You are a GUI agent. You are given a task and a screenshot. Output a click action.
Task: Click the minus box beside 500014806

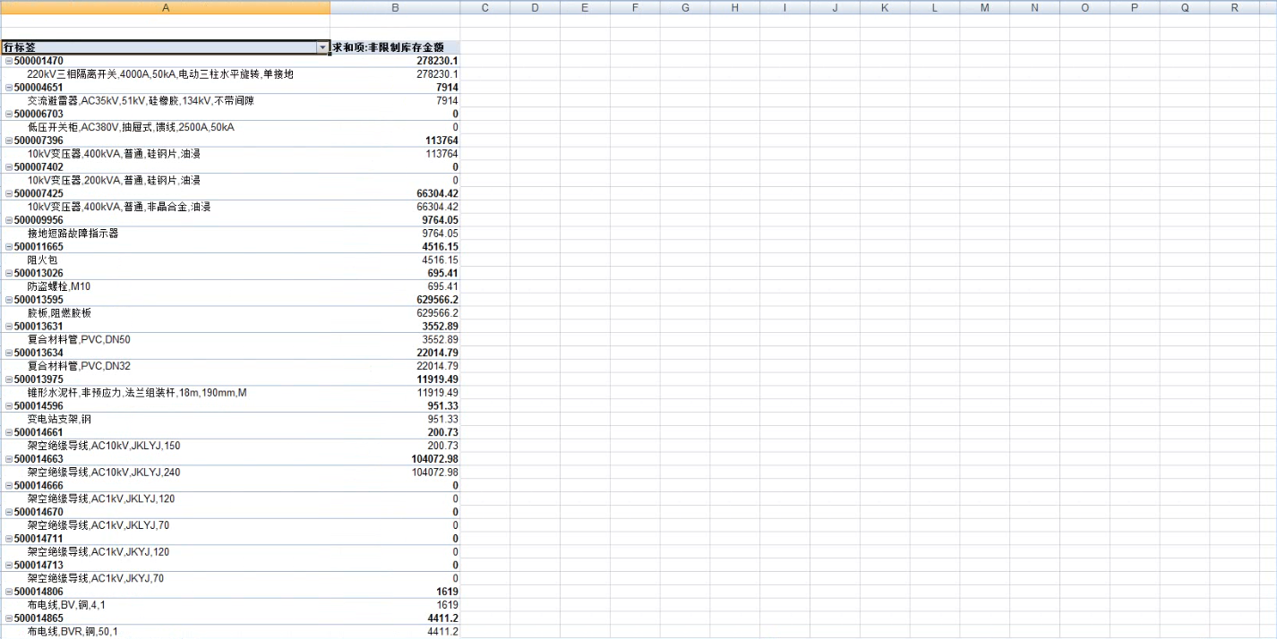(x=8, y=592)
